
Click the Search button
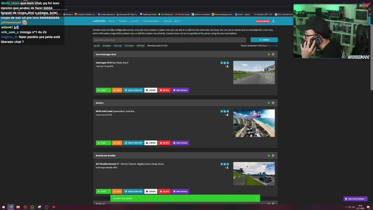264,40
